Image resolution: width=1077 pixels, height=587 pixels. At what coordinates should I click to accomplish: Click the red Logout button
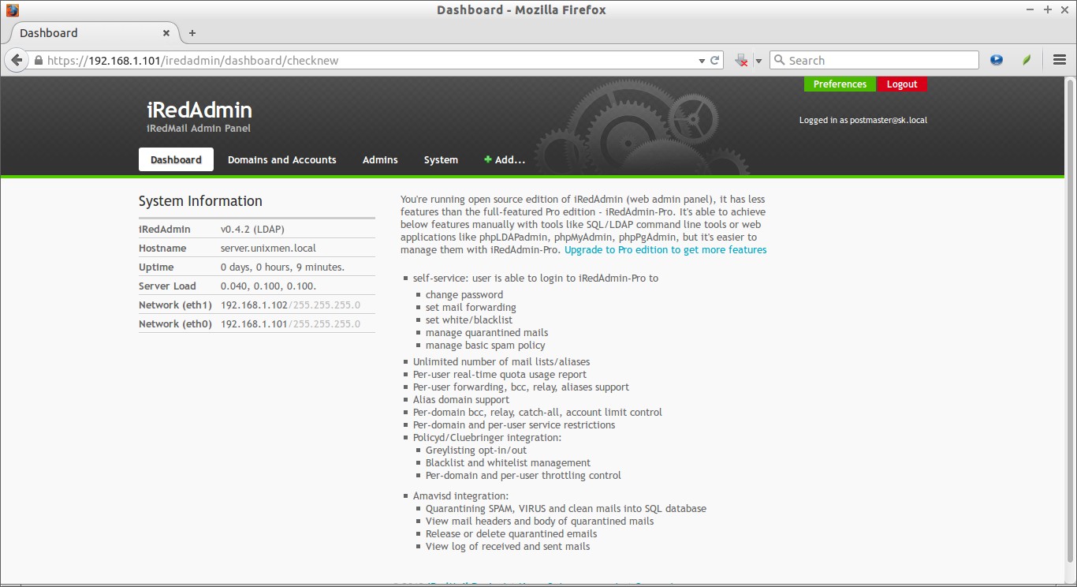point(902,84)
